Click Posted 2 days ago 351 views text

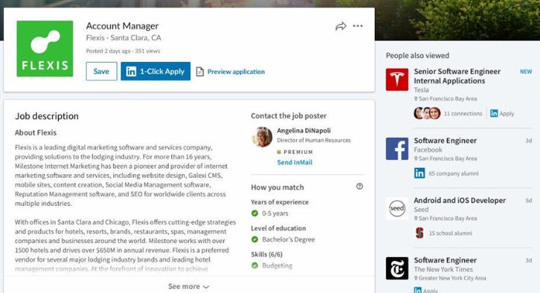[123, 51]
